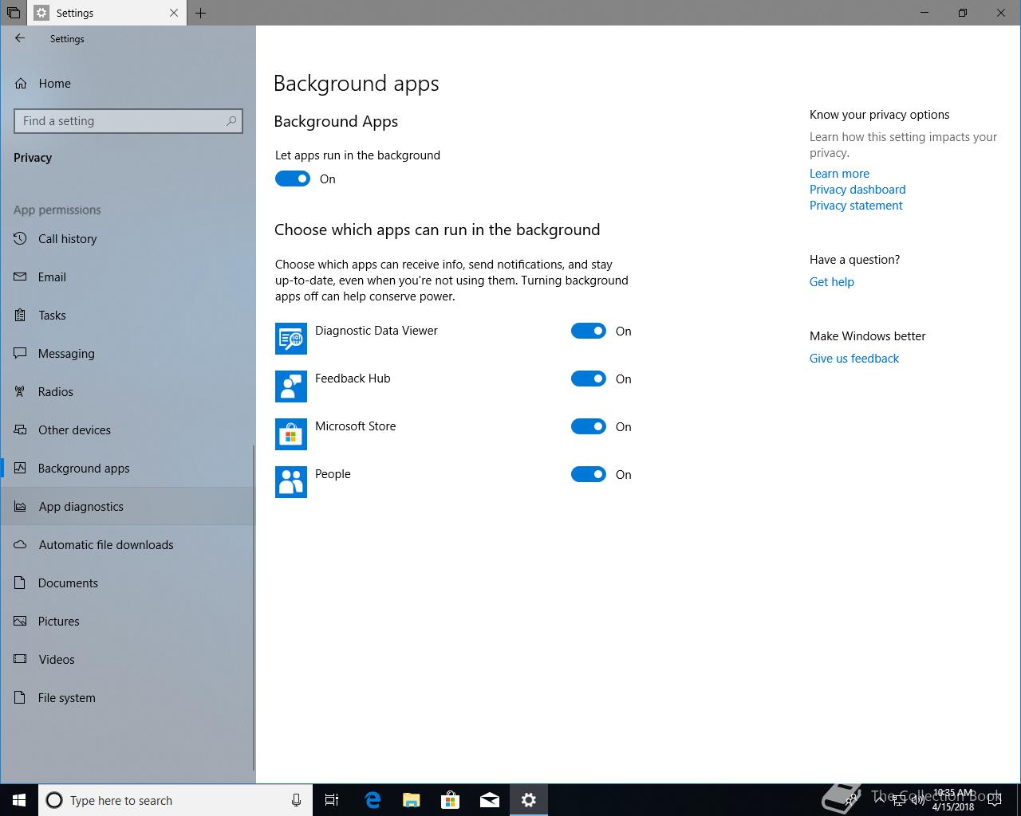This screenshot has height=816, width=1021.
Task: Select the Radios antenna icon
Action: (x=21, y=391)
